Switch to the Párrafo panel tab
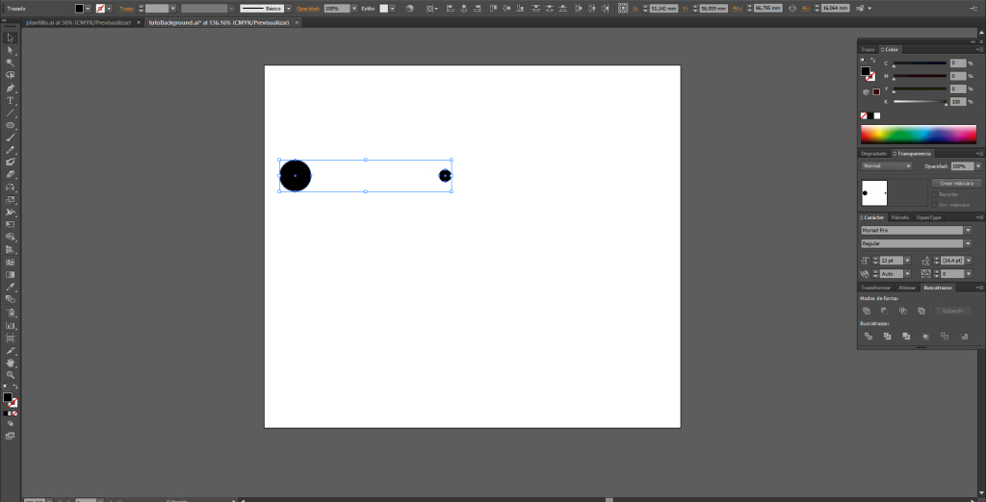The image size is (986, 502). 900,217
